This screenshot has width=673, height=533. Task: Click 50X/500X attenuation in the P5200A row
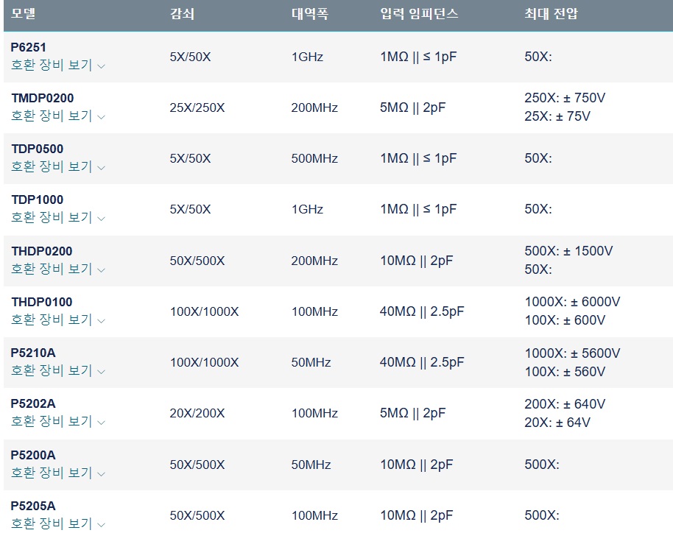point(197,465)
